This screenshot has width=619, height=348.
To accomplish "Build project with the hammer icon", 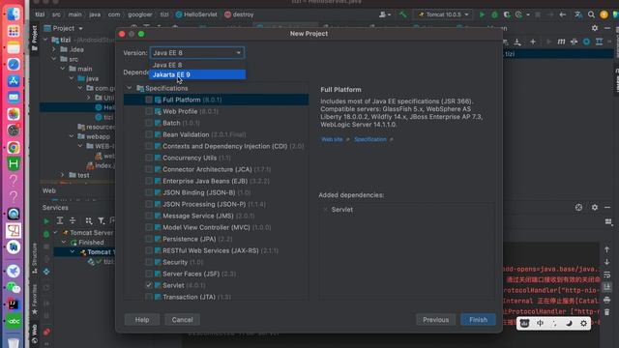I will coord(402,14).
